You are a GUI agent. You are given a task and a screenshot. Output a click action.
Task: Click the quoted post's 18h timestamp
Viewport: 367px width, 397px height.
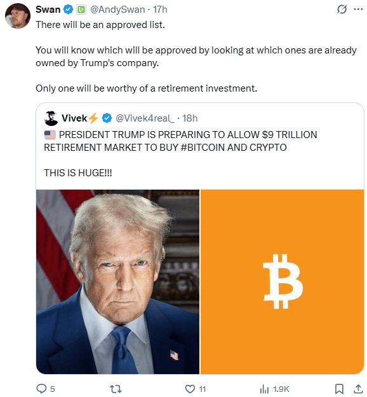(x=190, y=118)
